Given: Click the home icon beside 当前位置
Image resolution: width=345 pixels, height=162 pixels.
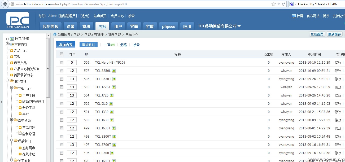Looking at the screenshot, I should tap(55, 34).
